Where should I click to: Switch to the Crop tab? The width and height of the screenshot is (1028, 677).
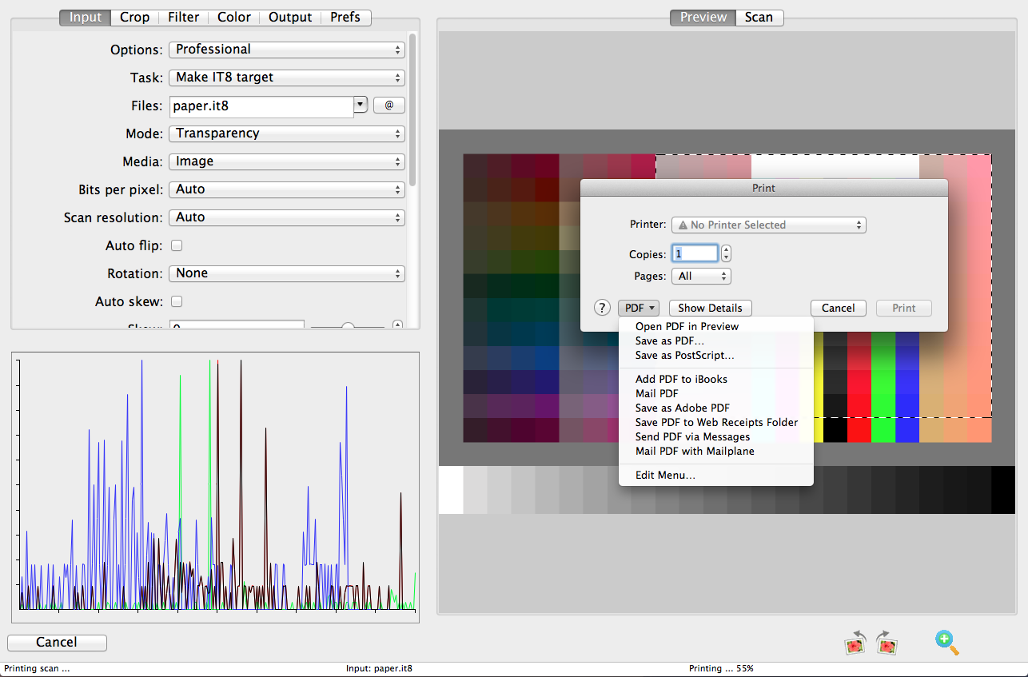[135, 17]
